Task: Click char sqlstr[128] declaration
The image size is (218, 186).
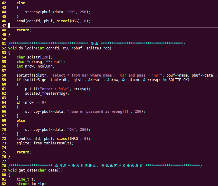Action: pos(34,57)
